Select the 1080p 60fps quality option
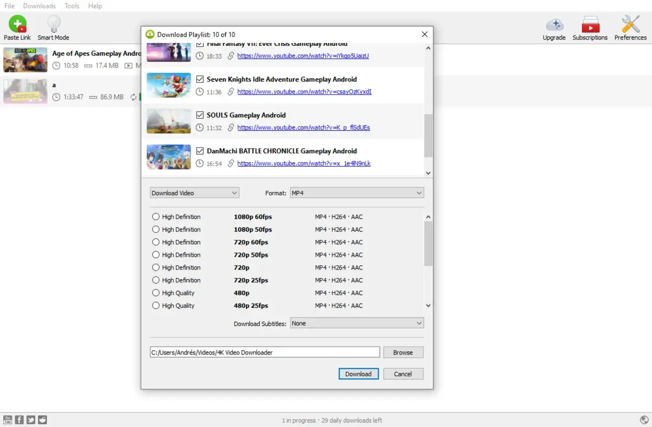Viewport: 652px width, 427px height. tap(155, 217)
